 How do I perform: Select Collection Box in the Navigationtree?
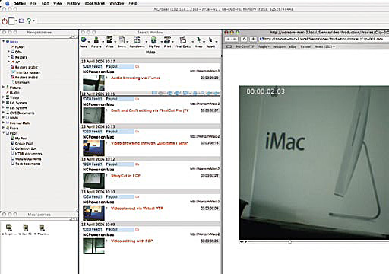[26, 148]
